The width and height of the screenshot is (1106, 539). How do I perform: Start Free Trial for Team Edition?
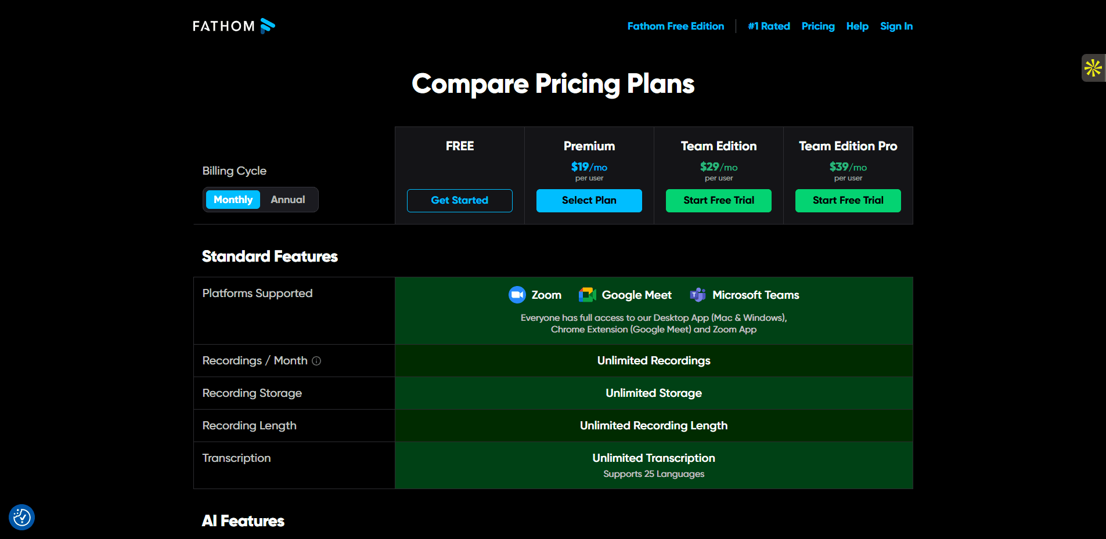[718, 201]
